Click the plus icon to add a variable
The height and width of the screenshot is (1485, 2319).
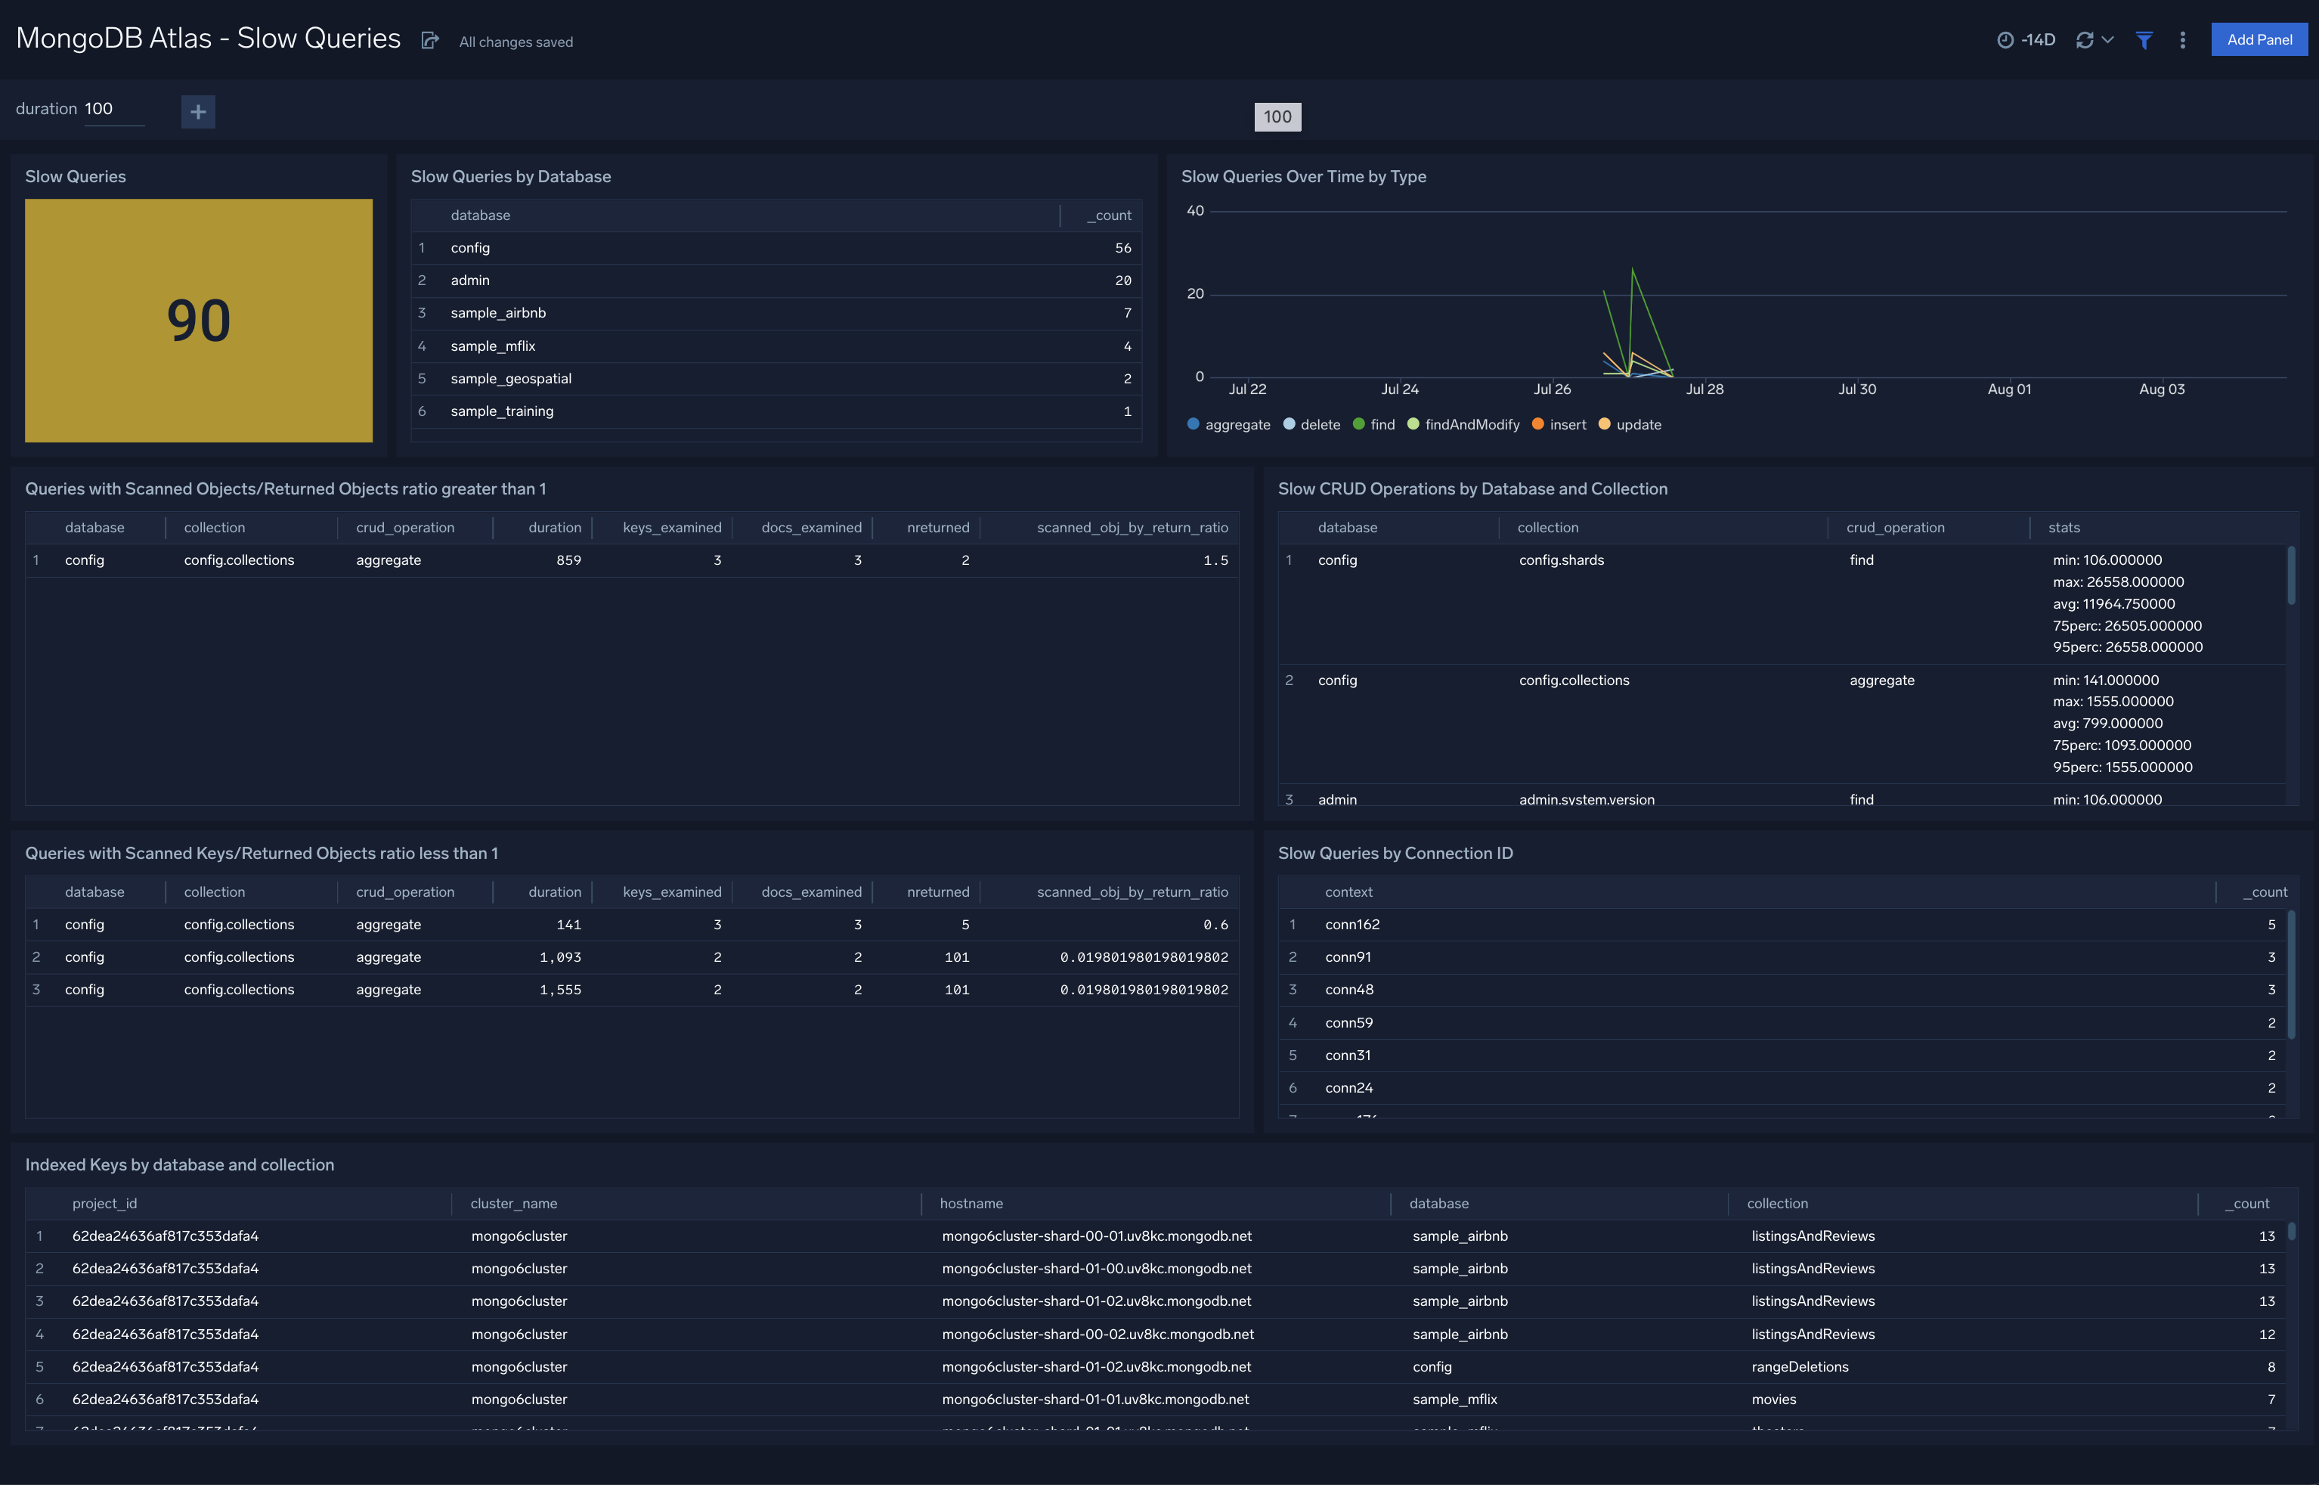[197, 112]
